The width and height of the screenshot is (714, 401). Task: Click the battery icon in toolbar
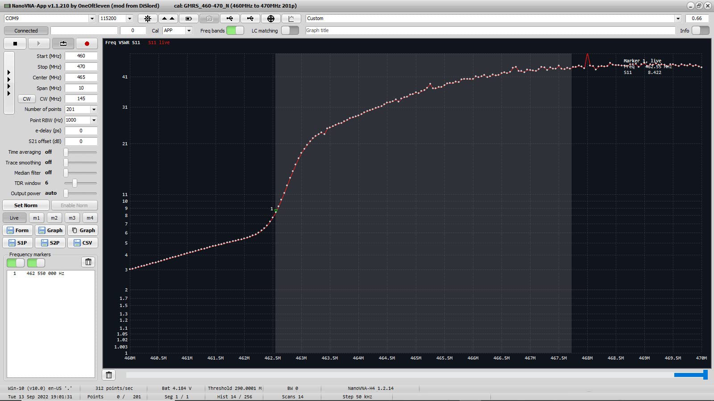(188, 19)
